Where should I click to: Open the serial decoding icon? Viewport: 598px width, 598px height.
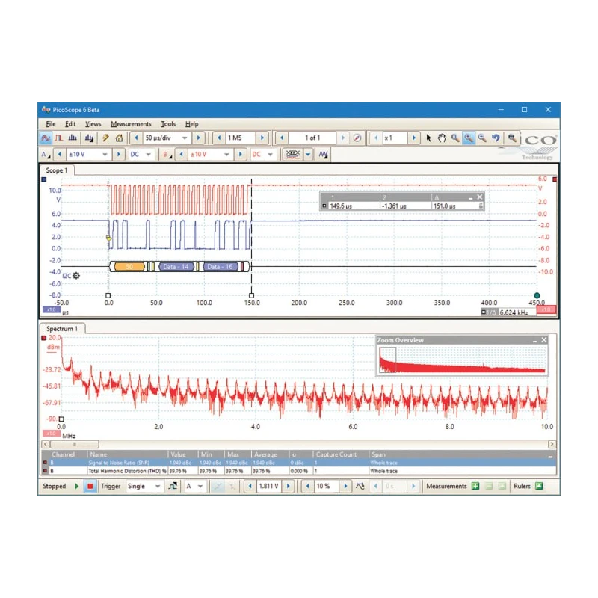pos(293,155)
